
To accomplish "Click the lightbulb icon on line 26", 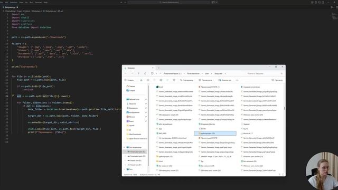I will 13,96.
